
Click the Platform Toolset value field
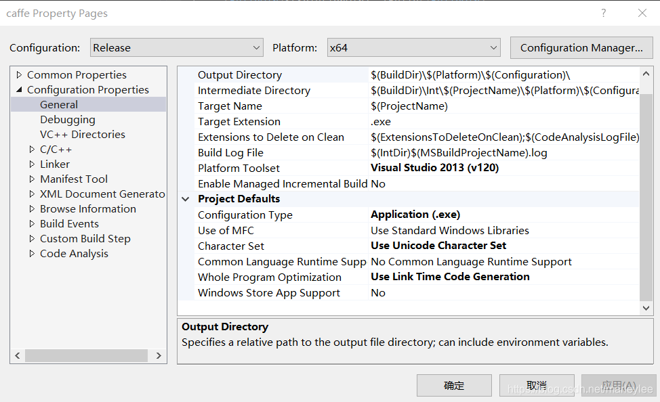[504, 168]
